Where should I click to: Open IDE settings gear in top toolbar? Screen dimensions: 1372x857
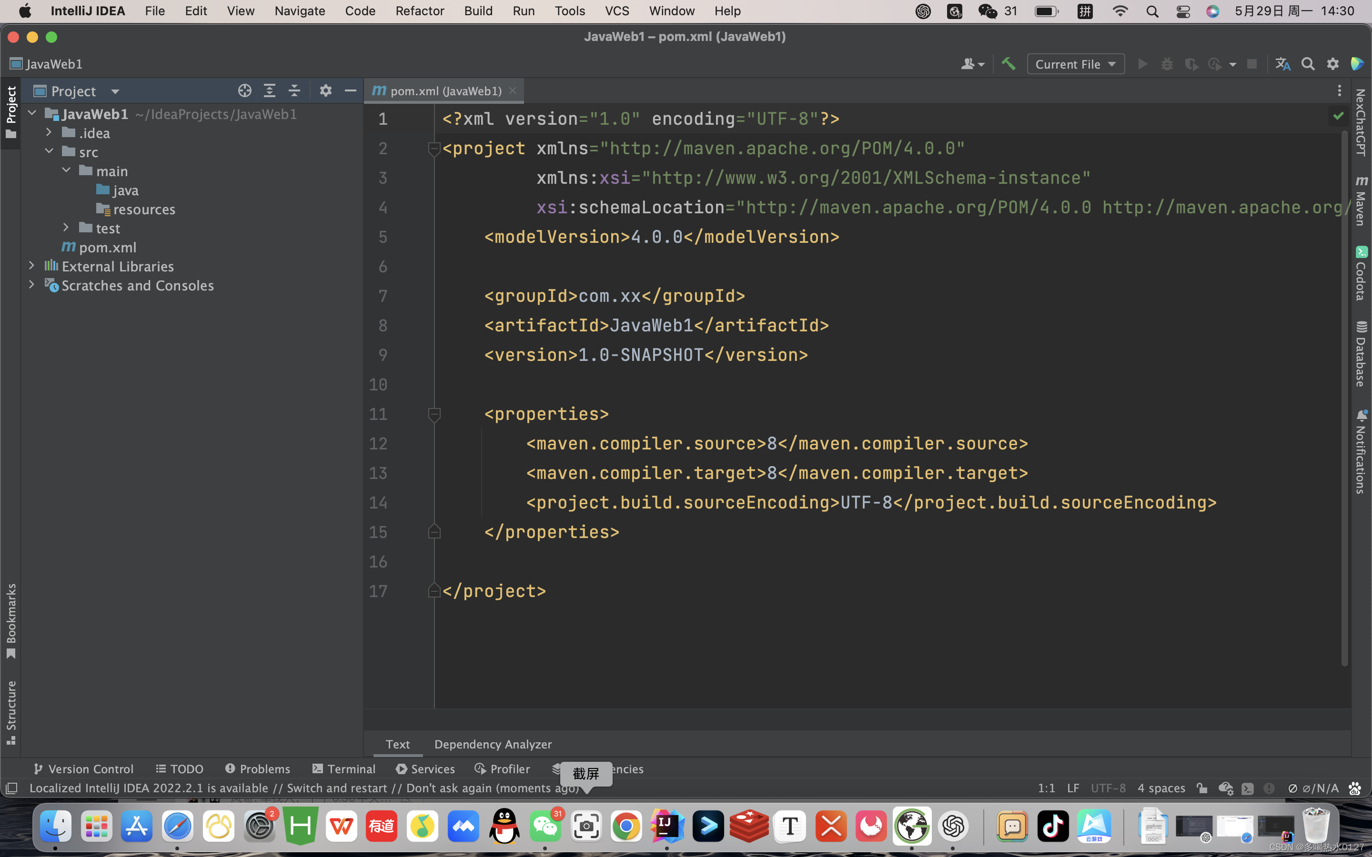[x=1332, y=64]
